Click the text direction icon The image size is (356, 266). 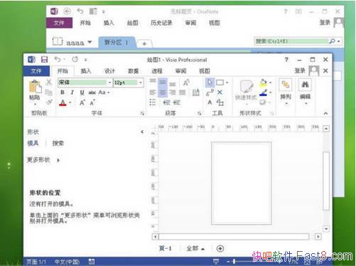click(x=195, y=92)
